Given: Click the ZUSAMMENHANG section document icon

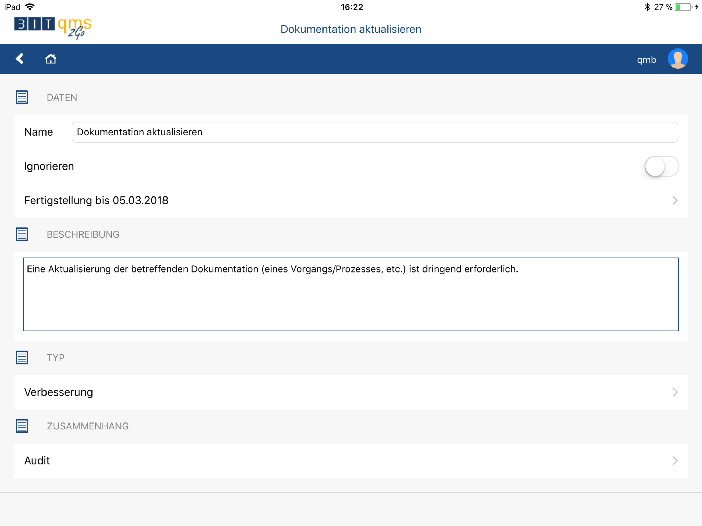Looking at the screenshot, I should 22,426.
